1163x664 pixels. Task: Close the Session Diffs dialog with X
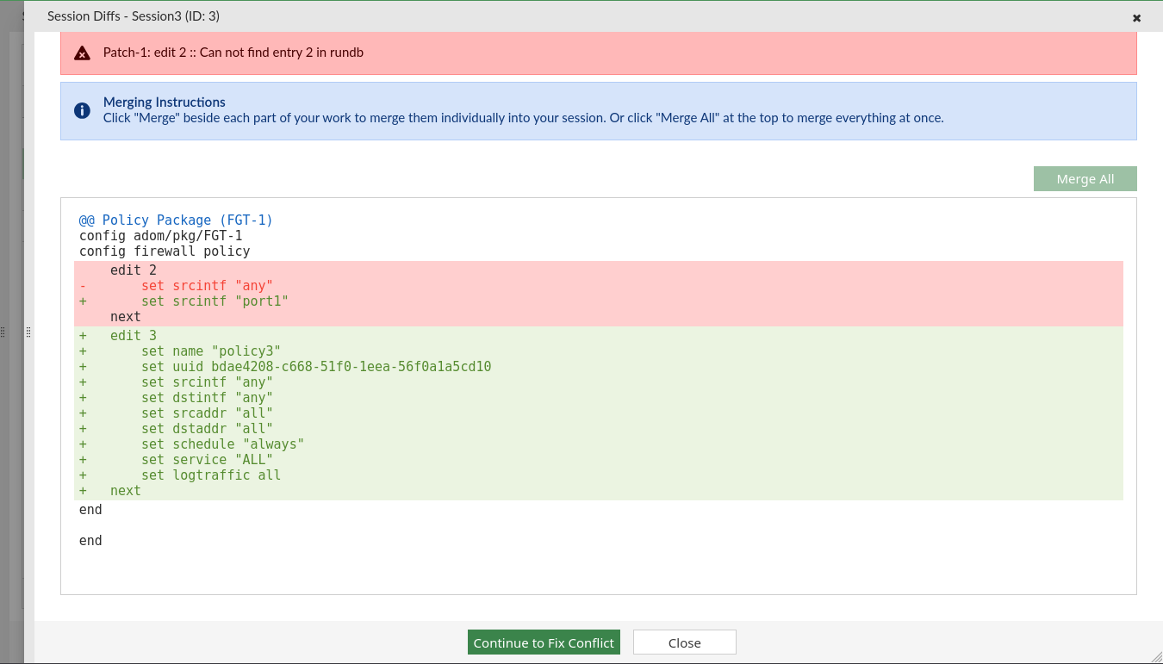(1136, 17)
